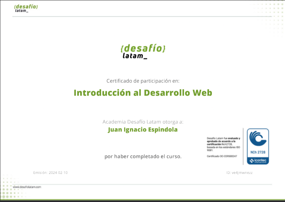The width and height of the screenshot is (285, 202).
Task: Click the large centered Desafío Latam logo
Action: [143, 51]
